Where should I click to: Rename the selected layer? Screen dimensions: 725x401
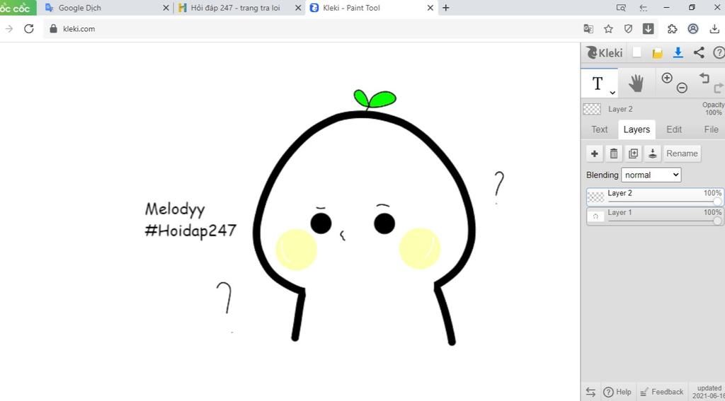(x=682, y=153)
